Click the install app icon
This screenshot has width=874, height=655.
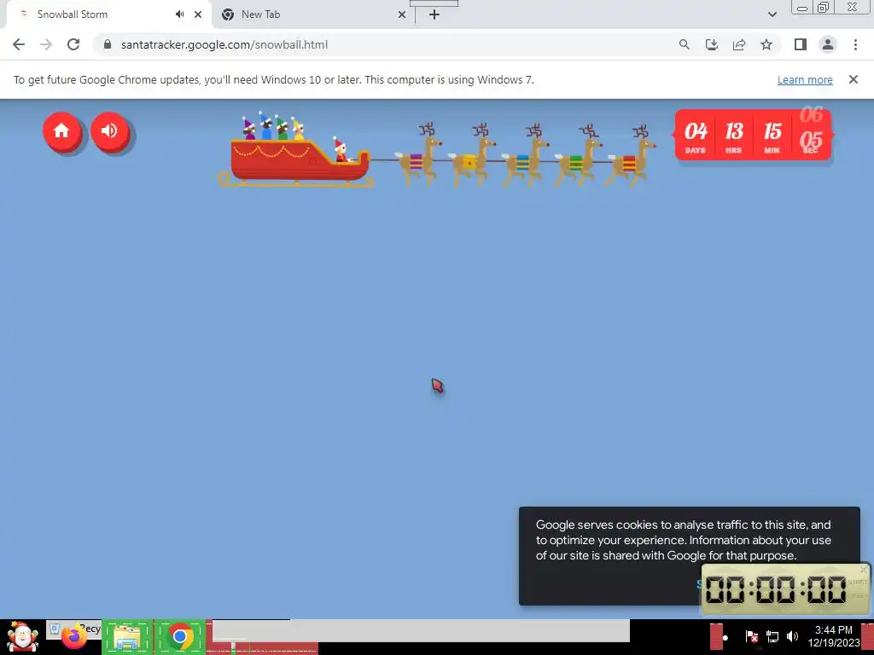click(x=712, y=44)
